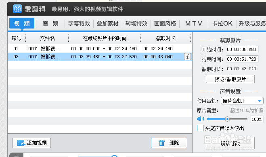The height and width of the screenshot is (157, 266).
Task: Open the 使用音轨 dropdown
Action: 242,101
